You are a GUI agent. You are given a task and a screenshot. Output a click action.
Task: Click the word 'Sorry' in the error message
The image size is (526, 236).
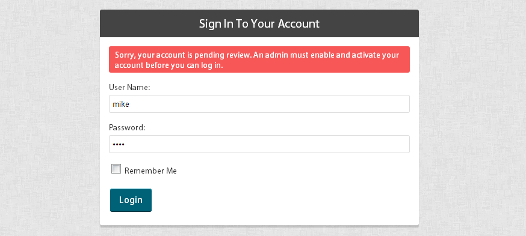125,55
